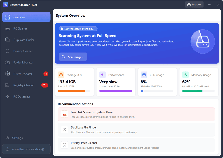
Task: Select Low Disk Space on System Drive action
Action: pyautogui.click(x=136, y=114)
